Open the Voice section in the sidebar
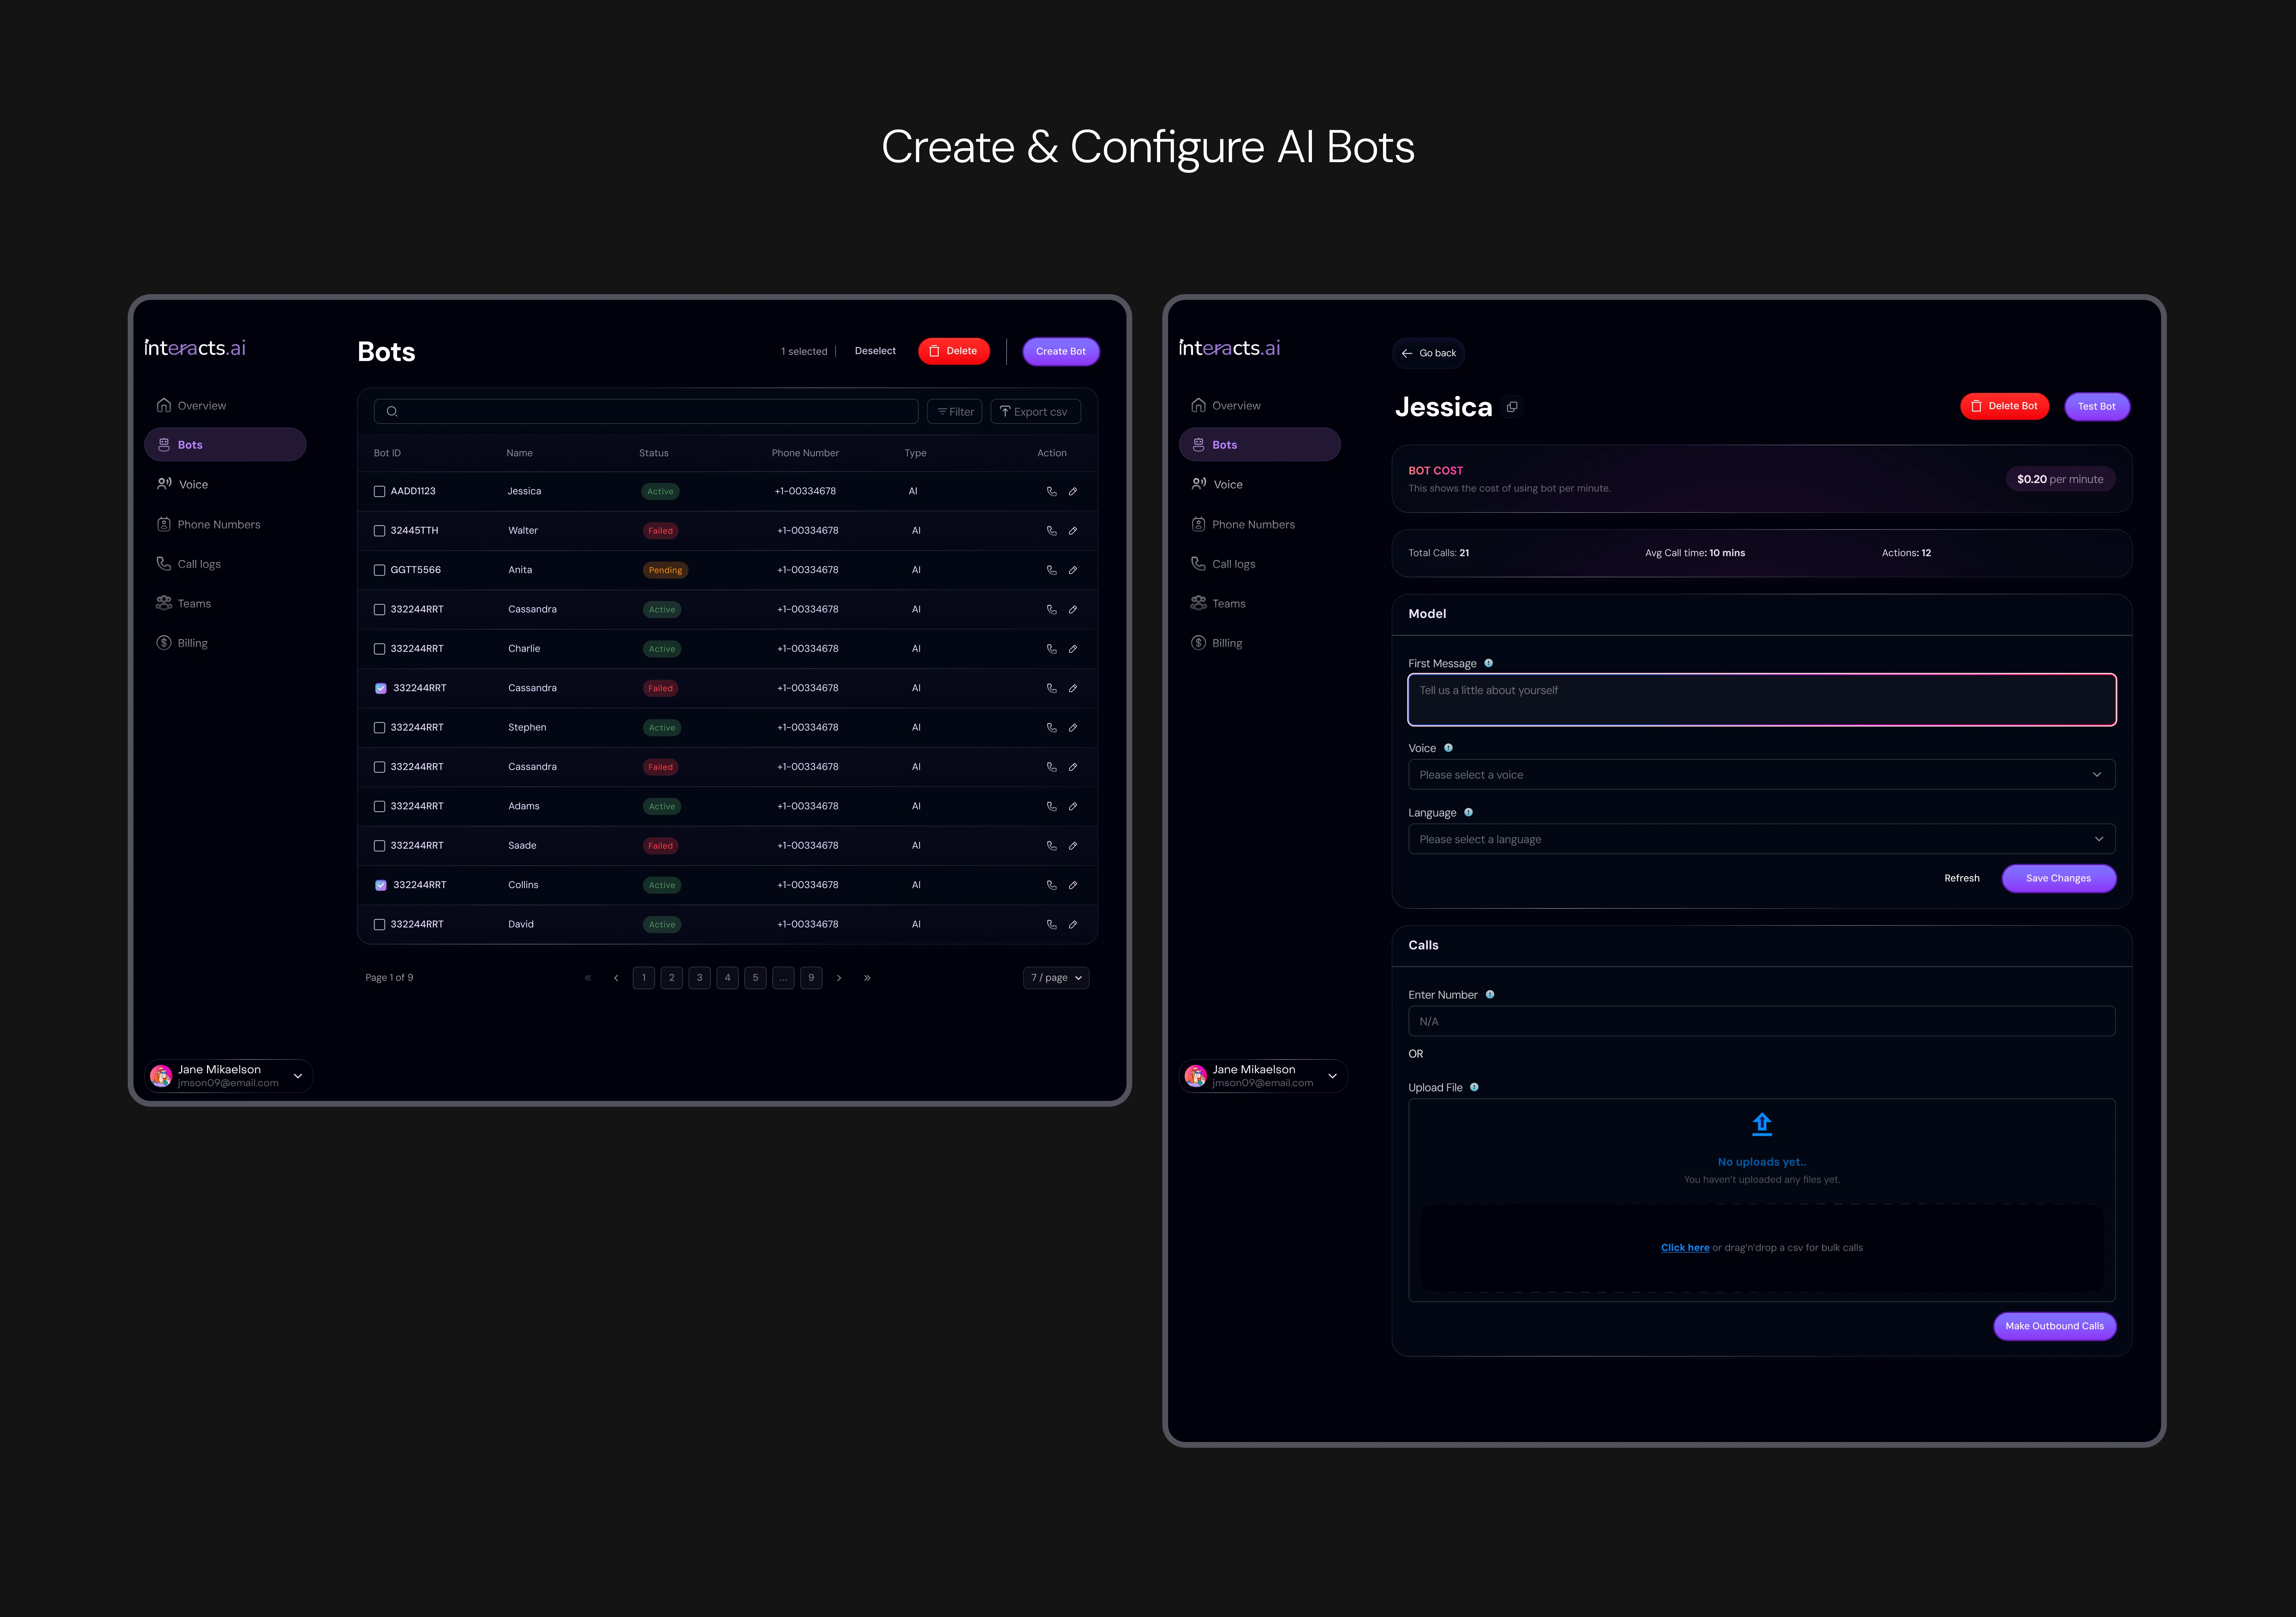Viewport: 2296px width, 1617px height. click(193, 483)
